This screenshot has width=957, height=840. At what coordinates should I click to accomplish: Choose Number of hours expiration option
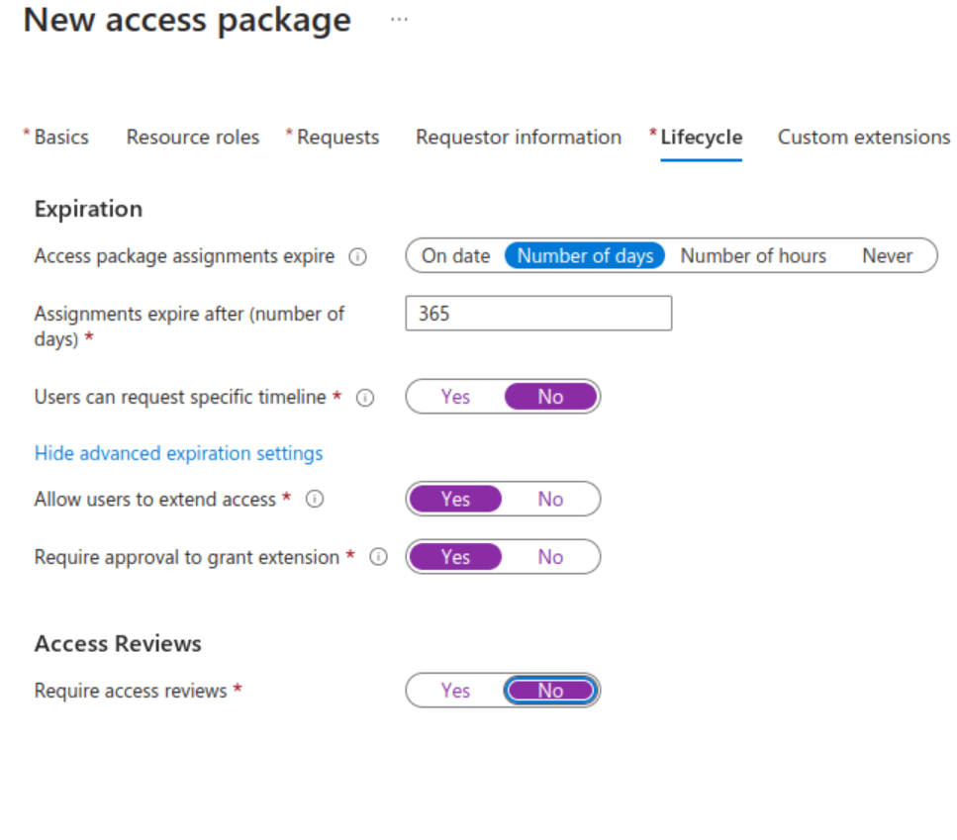coord(752,256)
